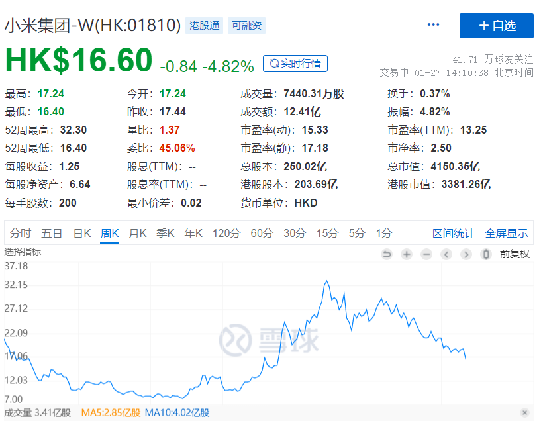The width and height of the screenshot is (541, 421).
Task: Click the peak of the price line chart
Action: (326, 281)
